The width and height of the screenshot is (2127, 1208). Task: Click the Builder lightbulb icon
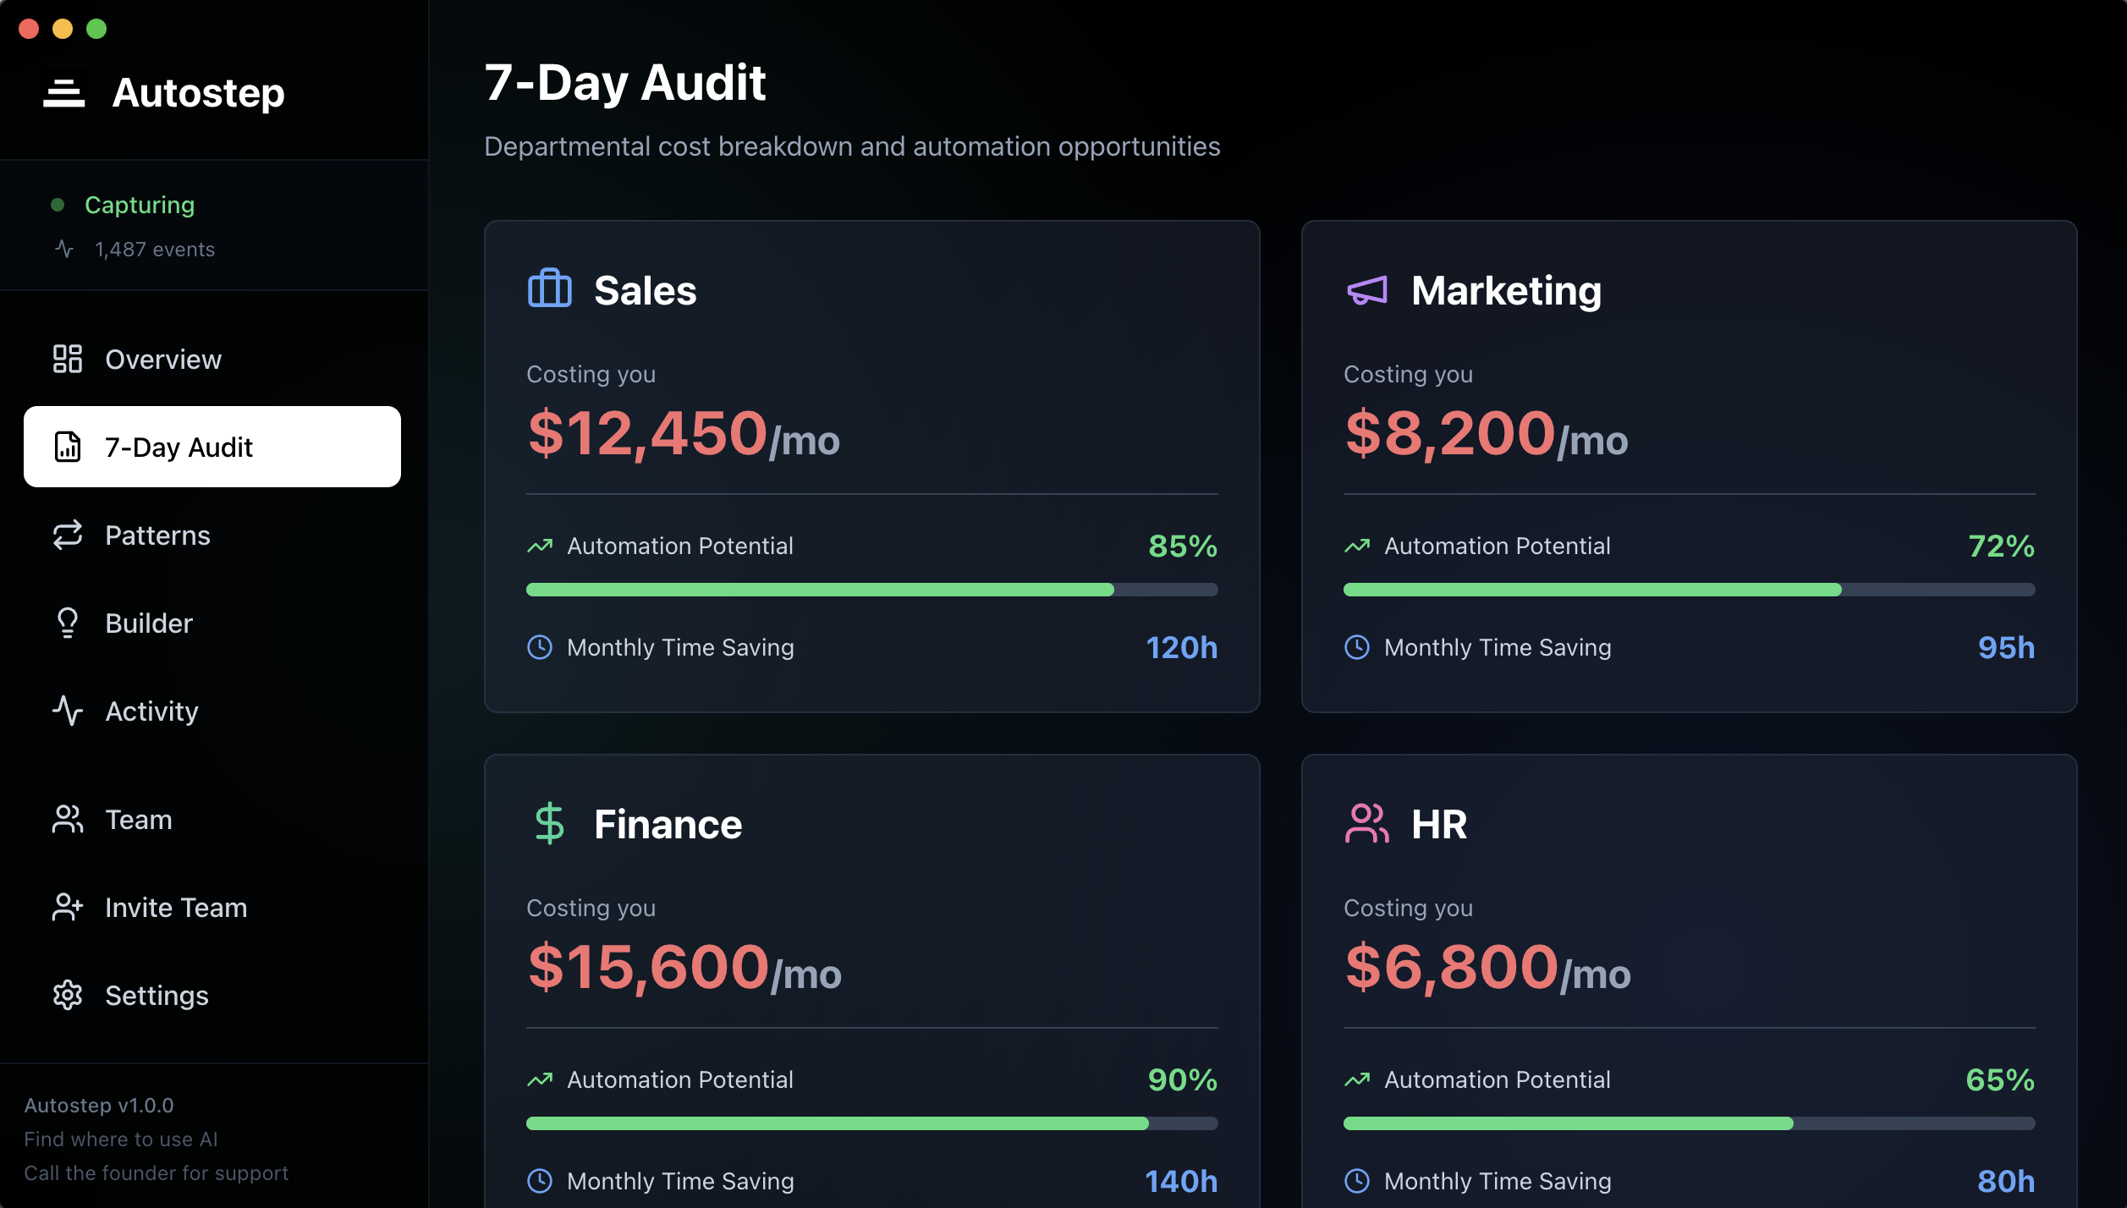click(x=68, y=623)
